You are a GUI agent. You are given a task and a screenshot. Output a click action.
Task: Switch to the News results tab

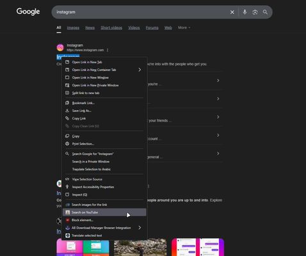pyautogui.click(x=90, y=28)
